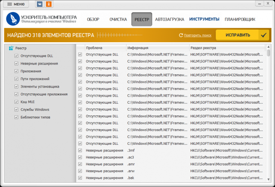Toggle the checkbox for the .3mf row
This screenshot has width=275, height=187.
[80, 150]
